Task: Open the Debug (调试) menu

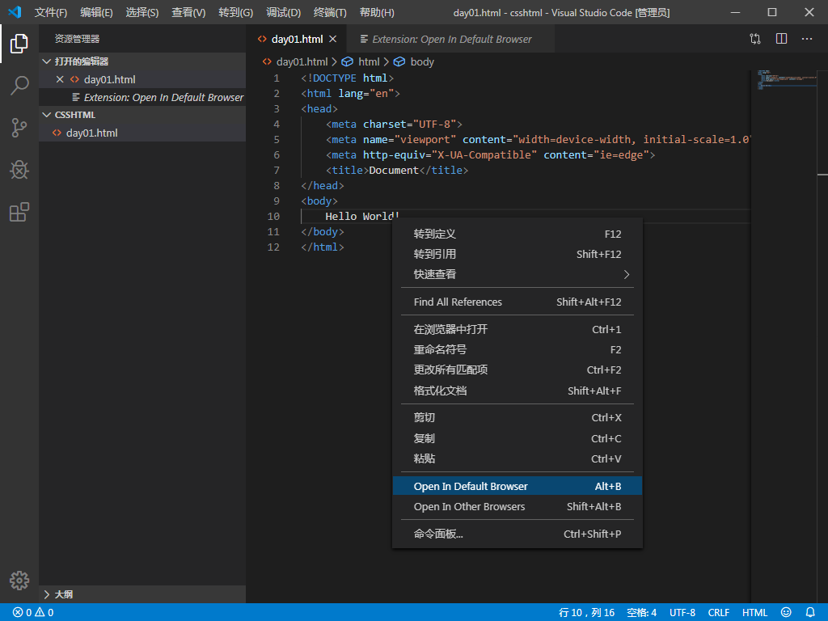Action: pos(284,12)
